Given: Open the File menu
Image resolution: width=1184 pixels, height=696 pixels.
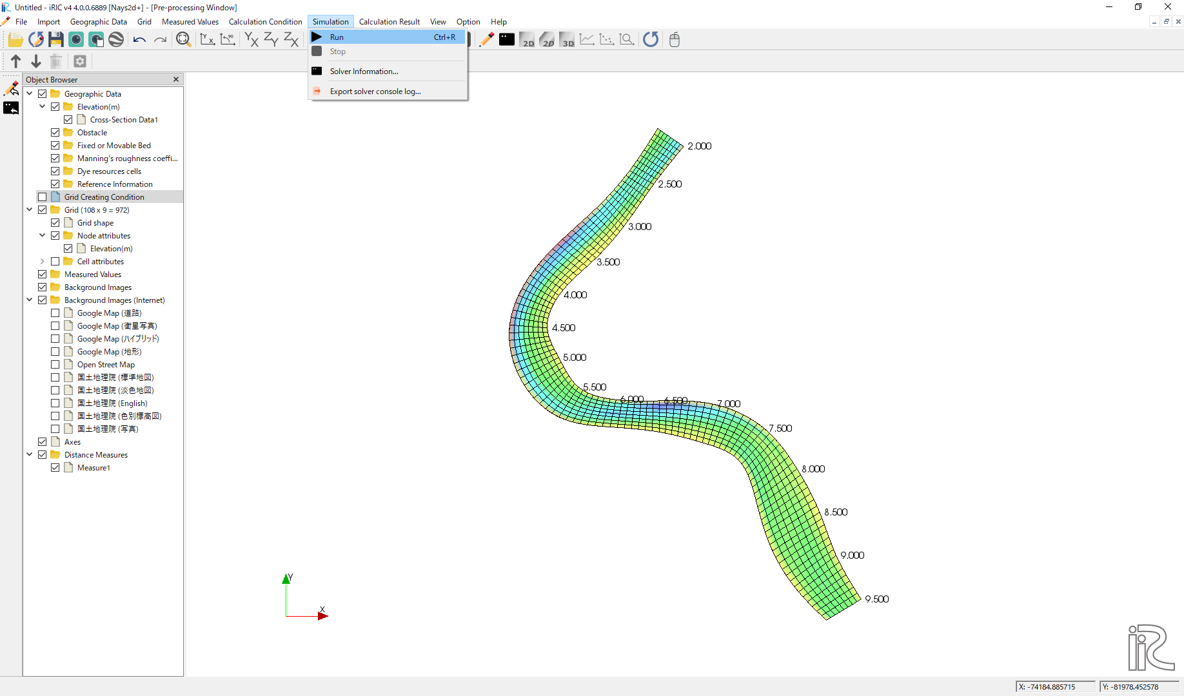Looking at the screenshot, I should [21, 22].
